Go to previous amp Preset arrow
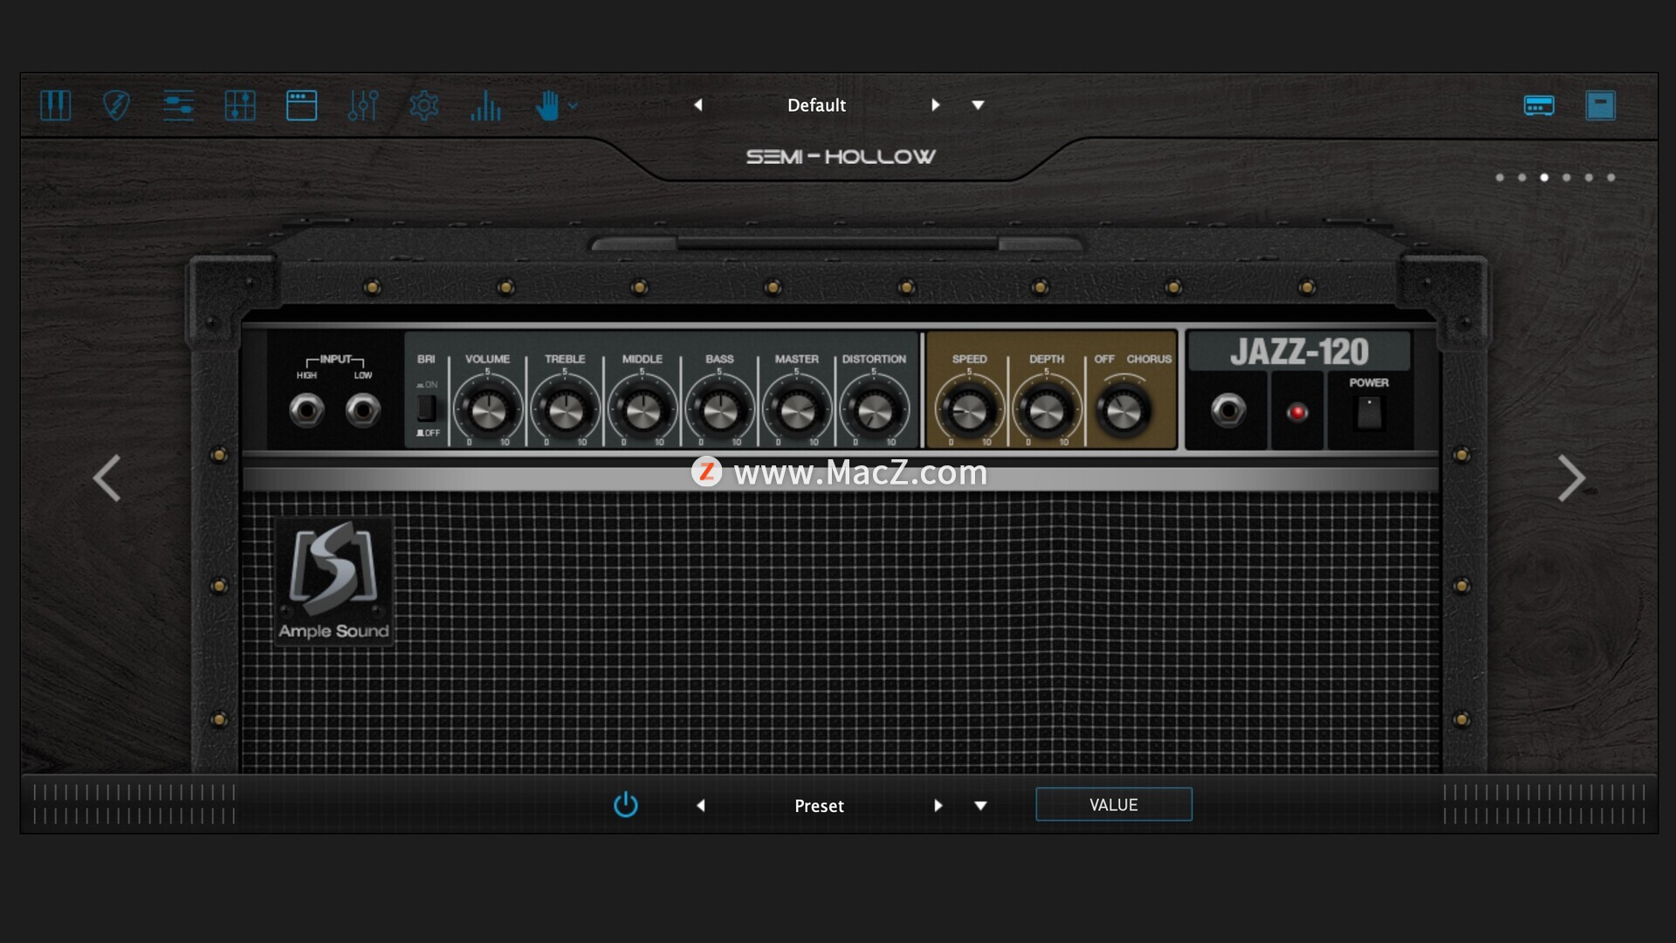 pos(700,805)
